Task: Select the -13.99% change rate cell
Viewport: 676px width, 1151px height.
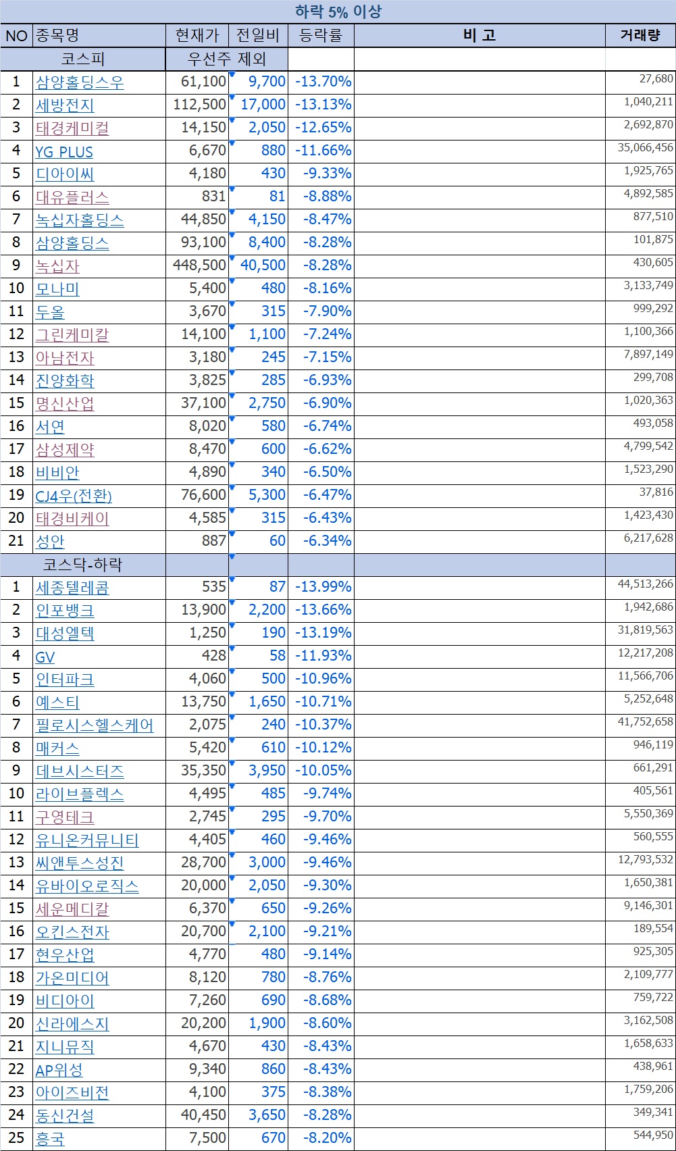Action: coord(321,587)
